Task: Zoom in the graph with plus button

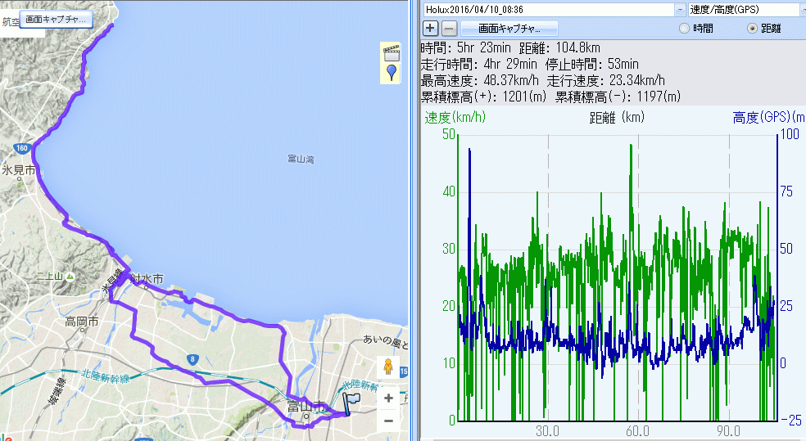Action: (431, 29)
